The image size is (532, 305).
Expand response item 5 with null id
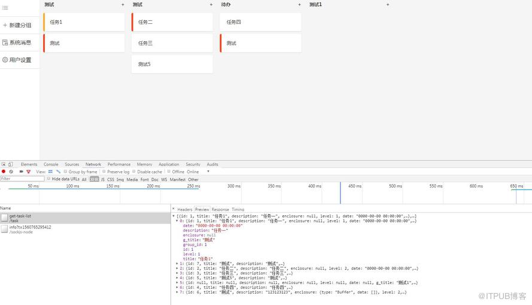177,283
